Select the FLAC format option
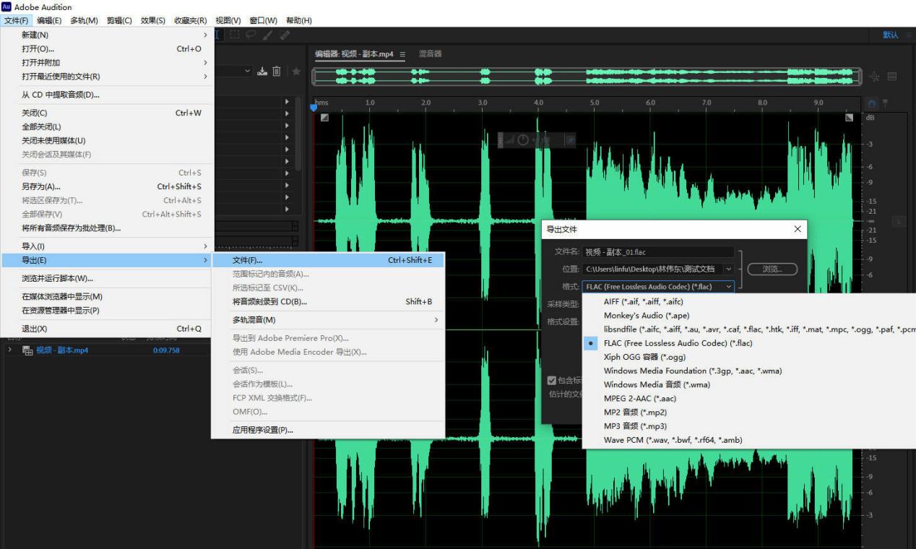Image resolution: width=916 pixels, height=549 pixels. 678,343
